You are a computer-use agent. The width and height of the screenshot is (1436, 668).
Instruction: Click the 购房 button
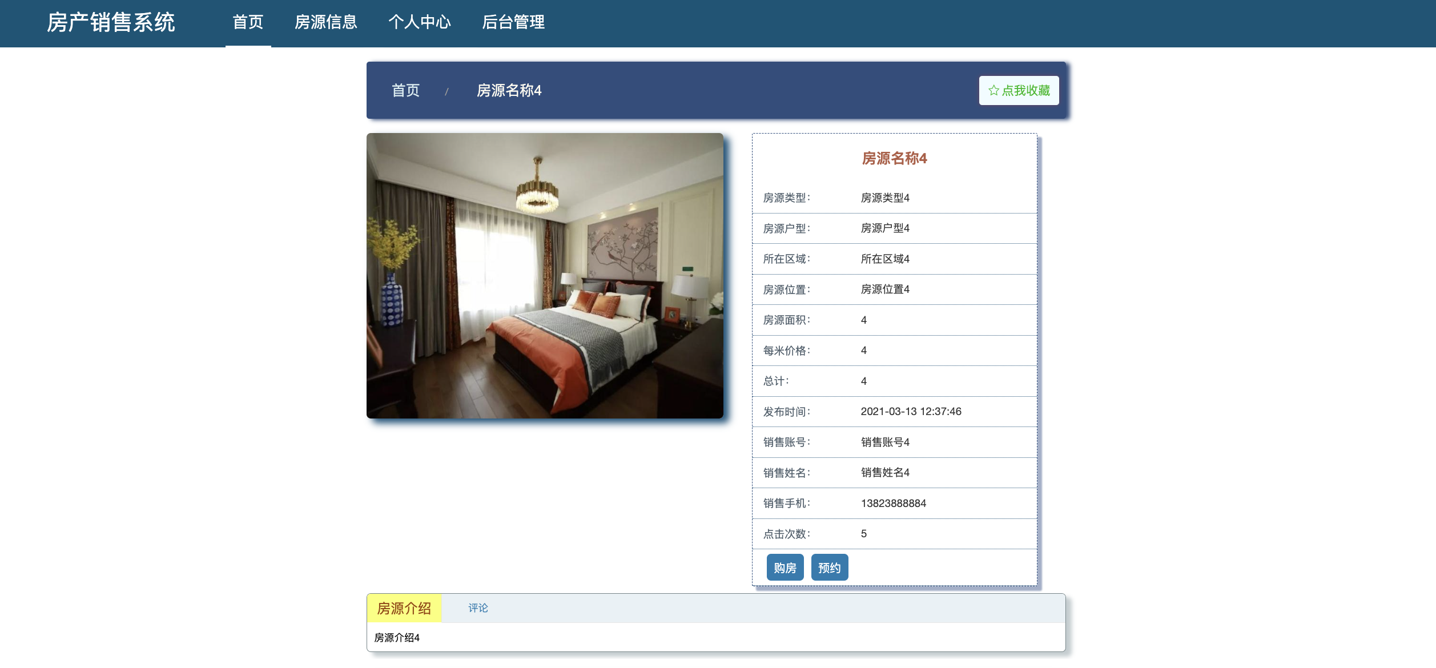785,568
